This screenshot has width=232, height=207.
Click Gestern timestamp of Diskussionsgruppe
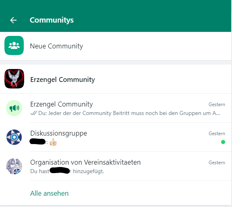(x=217, y=134)
